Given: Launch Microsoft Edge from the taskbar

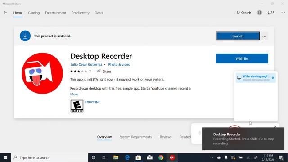Looking at the screenshot, I should point(127,157).
